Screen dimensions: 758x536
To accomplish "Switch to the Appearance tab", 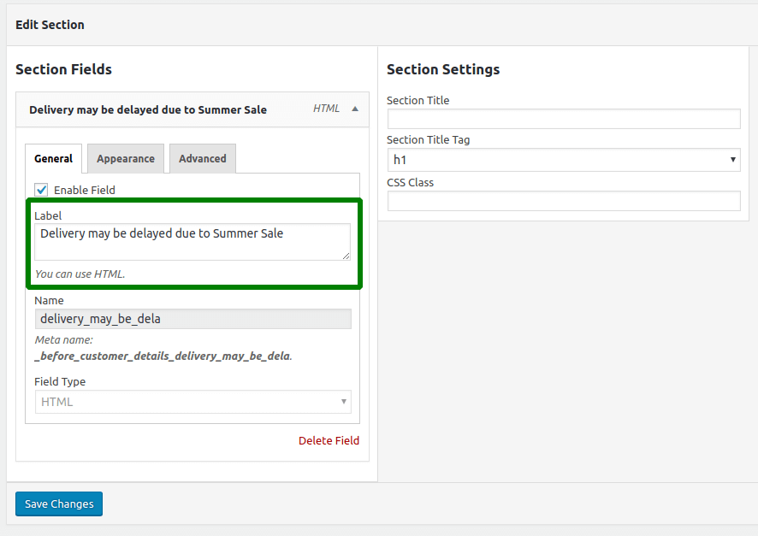I will [126, 158].
